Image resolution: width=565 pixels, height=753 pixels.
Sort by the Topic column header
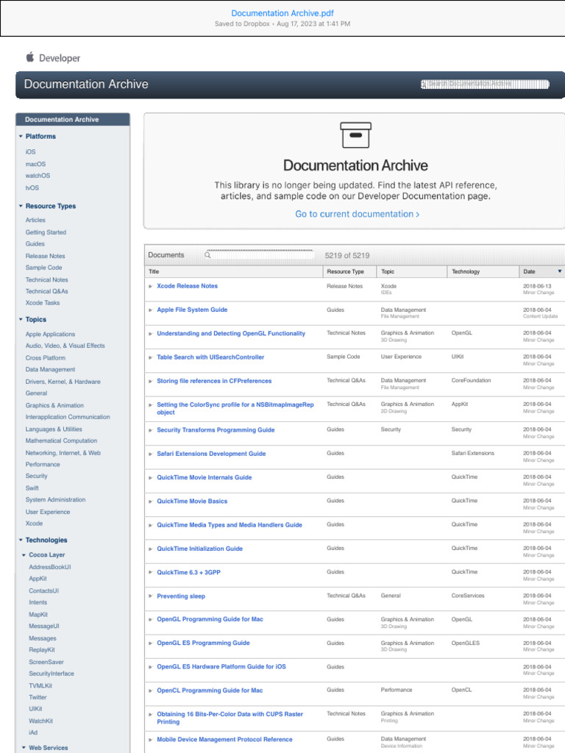412,271
